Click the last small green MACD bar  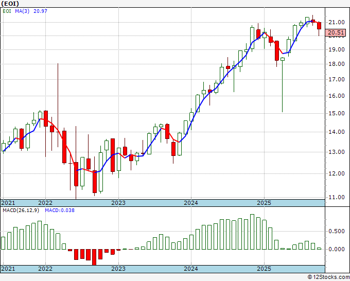pos(319,249)
